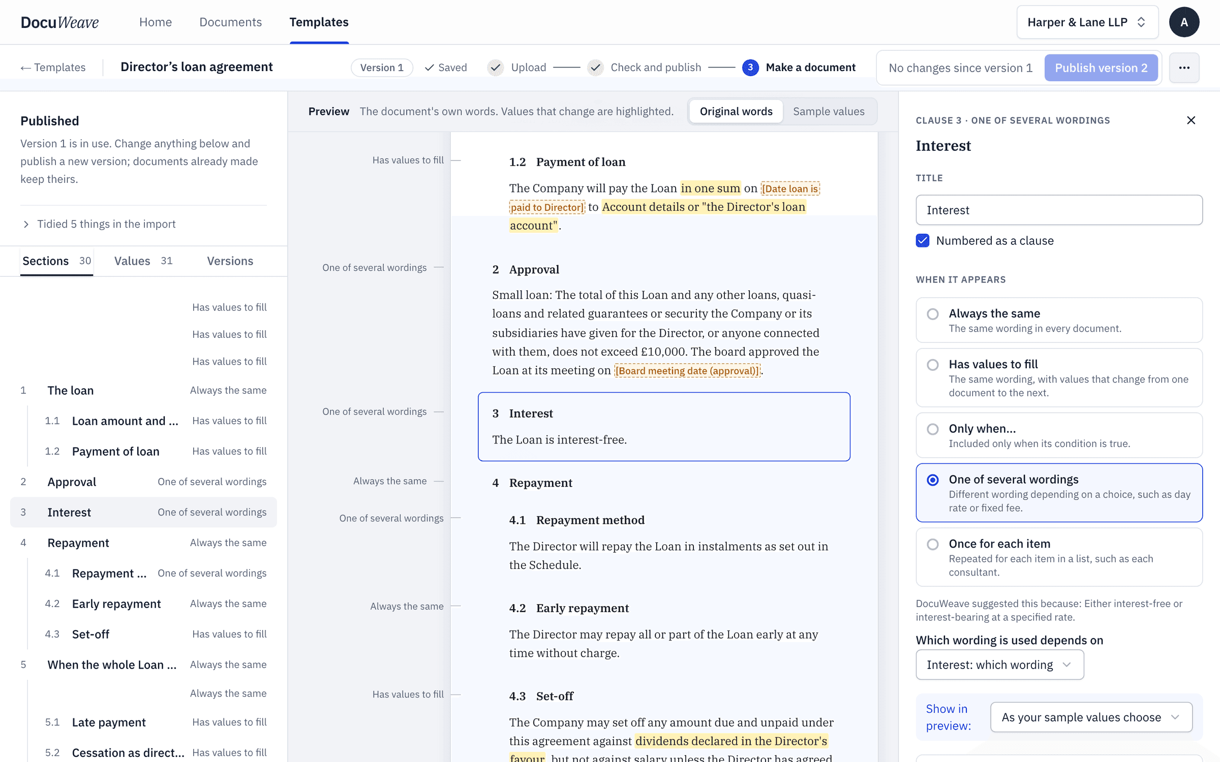Image resolution: width=1220 pixels, height=762 pixels.
Task: Click the Templates top nav item
Action: (319, 22)
